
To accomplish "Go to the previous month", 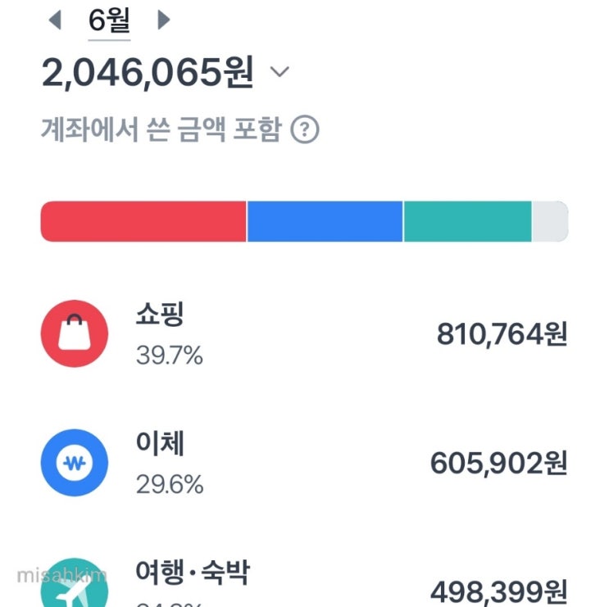I will [56, 20].
